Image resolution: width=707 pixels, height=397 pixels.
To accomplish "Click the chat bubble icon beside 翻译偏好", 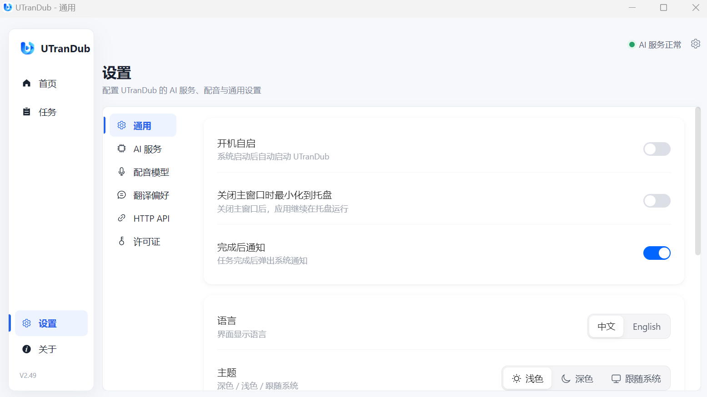I will point(121,195).
